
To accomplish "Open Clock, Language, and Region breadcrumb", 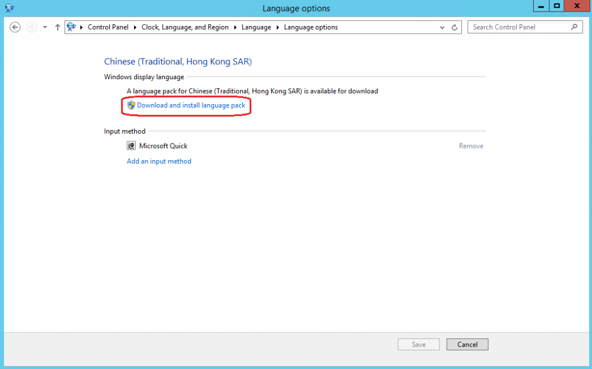I will [x=185, y=27].
